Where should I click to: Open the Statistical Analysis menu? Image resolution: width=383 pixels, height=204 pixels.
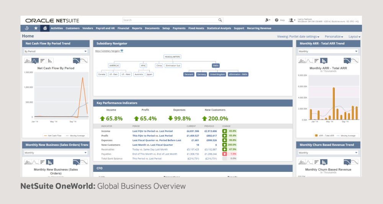(x=219, y=28)
